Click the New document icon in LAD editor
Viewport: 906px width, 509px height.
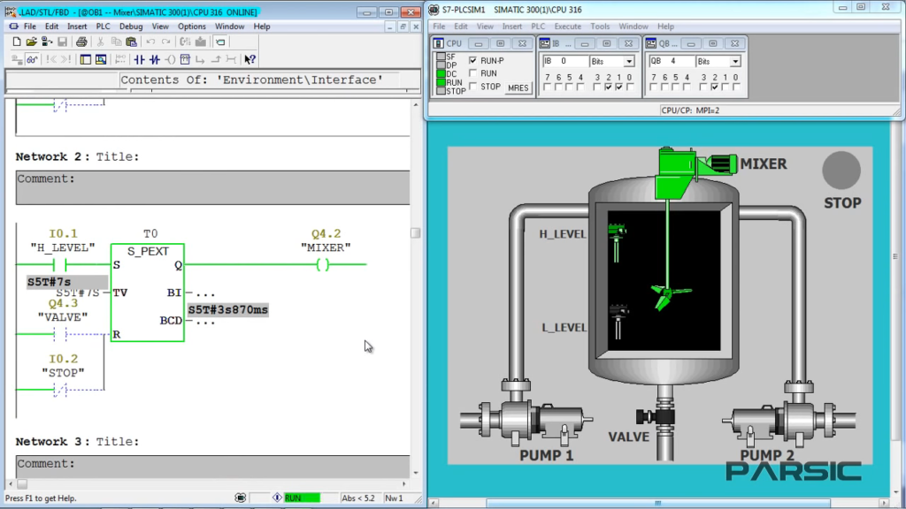[16, 42]
